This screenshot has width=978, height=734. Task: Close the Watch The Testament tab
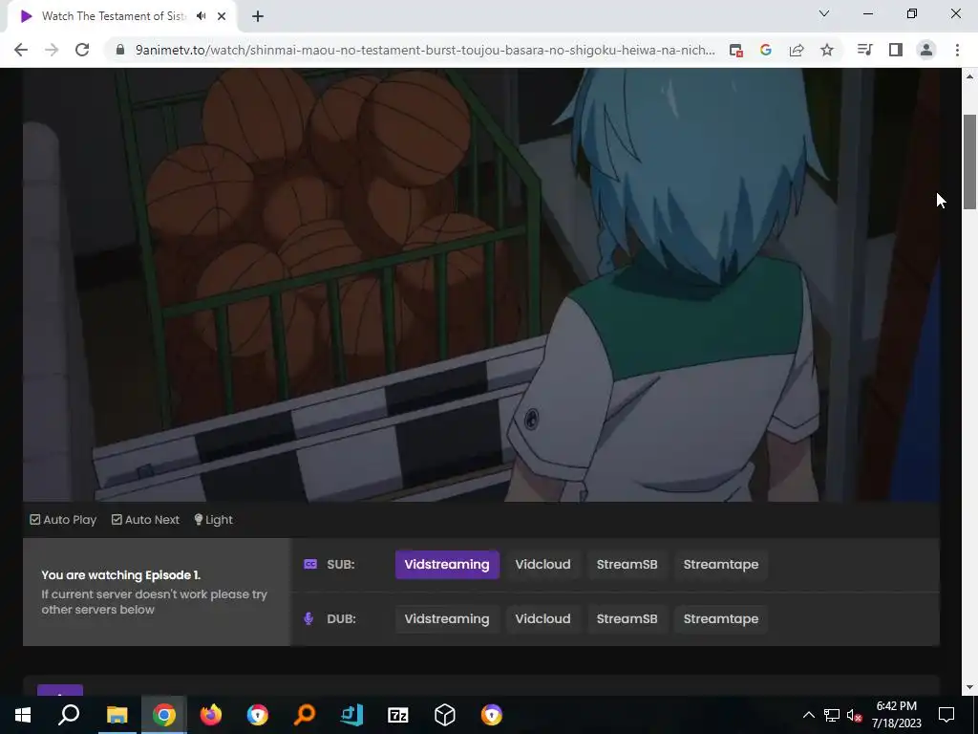coord(222,16)
